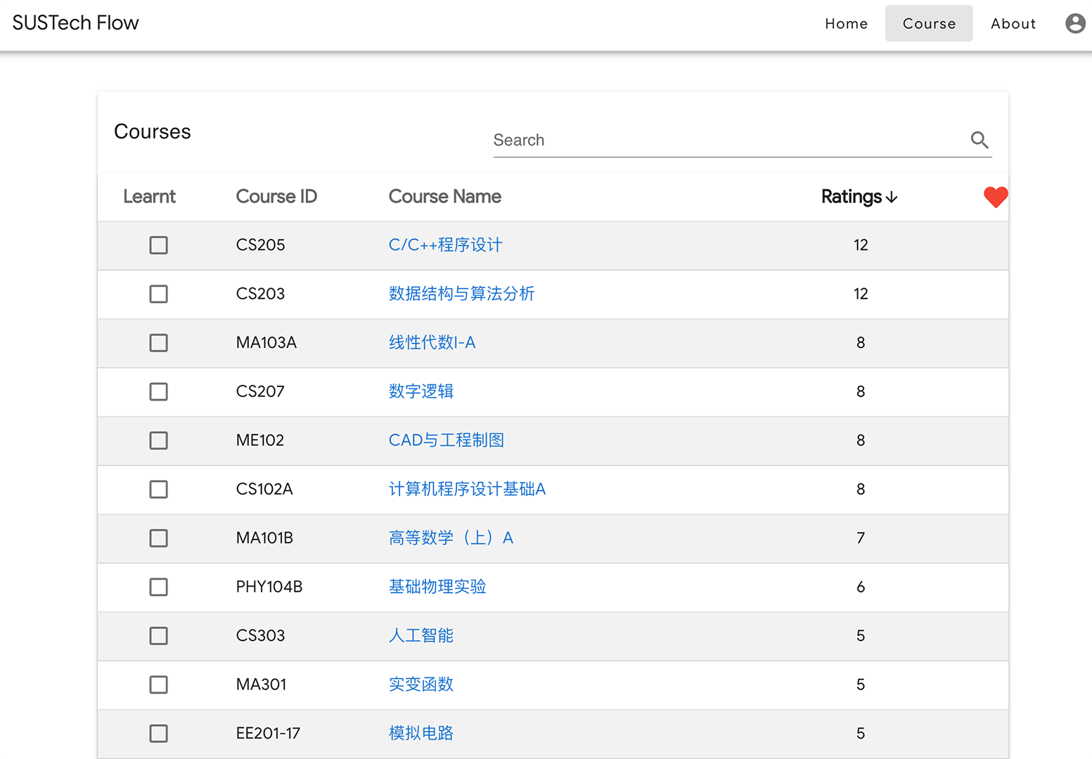This screenshot has width=1092, height=759.
Task: Click the Ratings sort arrow
Action: point(892,197)
